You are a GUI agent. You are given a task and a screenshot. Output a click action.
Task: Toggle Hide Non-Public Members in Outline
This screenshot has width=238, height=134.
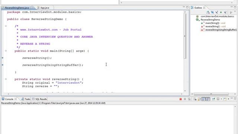click(x=221, y=12)
